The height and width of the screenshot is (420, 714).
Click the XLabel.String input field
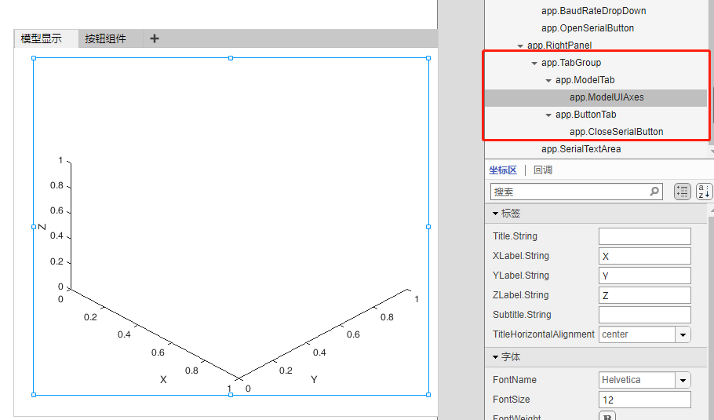click(x=644, y=256)
